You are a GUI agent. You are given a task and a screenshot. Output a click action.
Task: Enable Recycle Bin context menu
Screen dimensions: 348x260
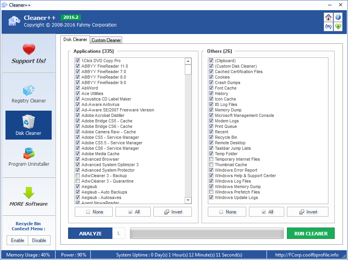[18, 240]
